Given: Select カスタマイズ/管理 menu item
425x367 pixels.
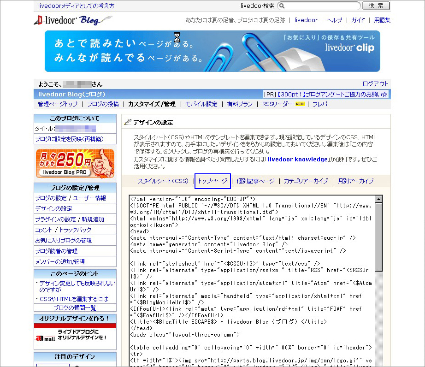Looking at the screenshot, I should pyautogui.click(x=152, y=104).
